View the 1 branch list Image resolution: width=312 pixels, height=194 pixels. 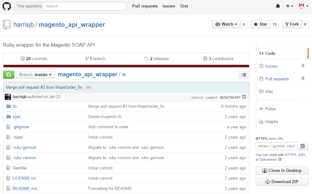point(95,59)
